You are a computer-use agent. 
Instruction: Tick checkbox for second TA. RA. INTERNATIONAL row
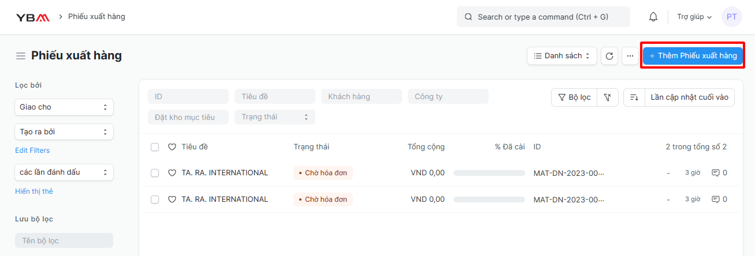[x=155, y=199]
